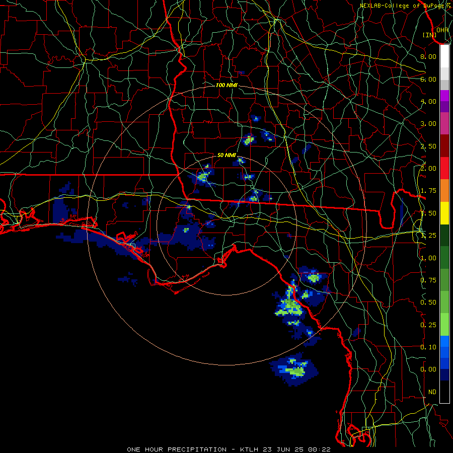Click the 4.00 legend value
Viewport: 453px width, 453px height.
[428, 101]
